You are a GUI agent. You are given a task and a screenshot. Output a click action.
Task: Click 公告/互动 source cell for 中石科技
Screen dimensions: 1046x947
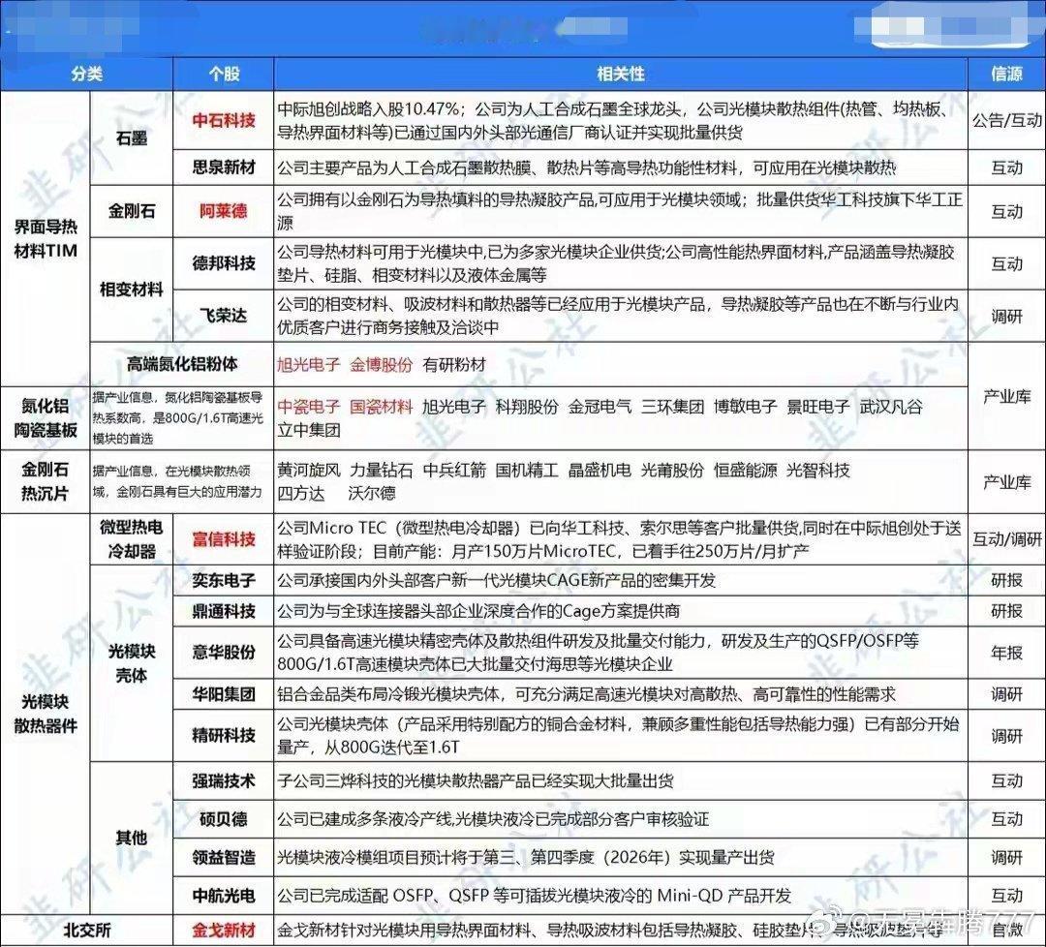(x=1006, y=120)
